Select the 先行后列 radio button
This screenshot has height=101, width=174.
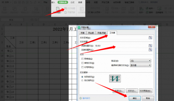coord(82,80)
